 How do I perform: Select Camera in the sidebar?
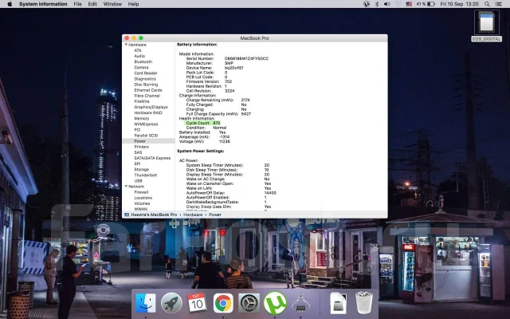pyautogui.click(x=141, y=67)
